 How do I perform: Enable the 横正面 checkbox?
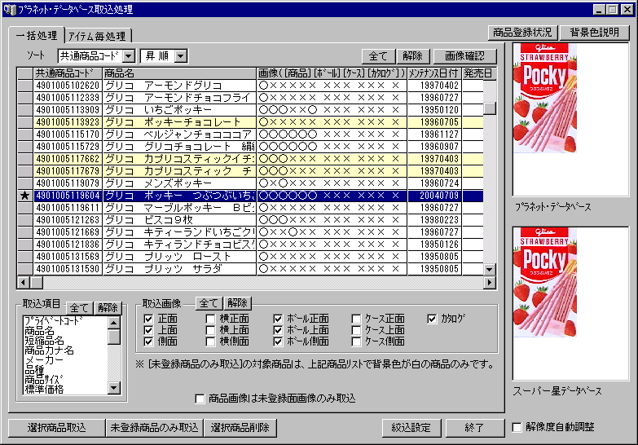210,319
